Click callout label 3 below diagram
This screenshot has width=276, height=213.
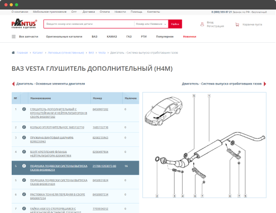[x=174, y=196]
